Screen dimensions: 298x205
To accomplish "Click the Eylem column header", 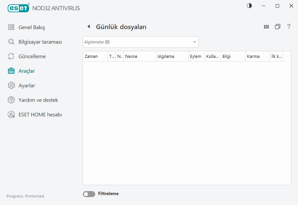I will (196, 56).
